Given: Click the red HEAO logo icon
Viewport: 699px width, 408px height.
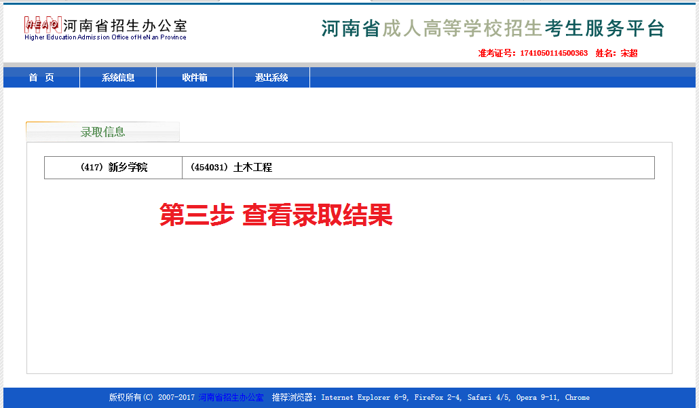Looking at the screenshot, I should coord(42,25).
